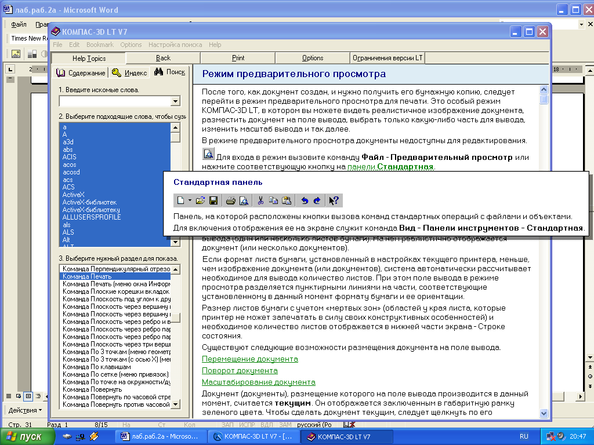This screenshot has width=594, height=445.
Task: Click the book icon in the status bar
Action: 349,425
